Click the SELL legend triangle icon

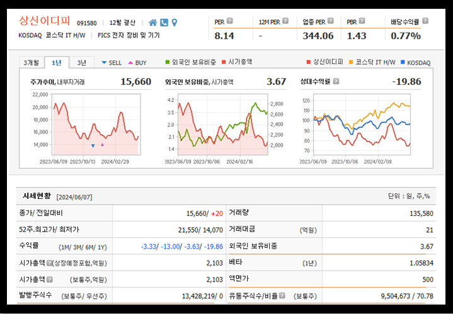point(105,62)
